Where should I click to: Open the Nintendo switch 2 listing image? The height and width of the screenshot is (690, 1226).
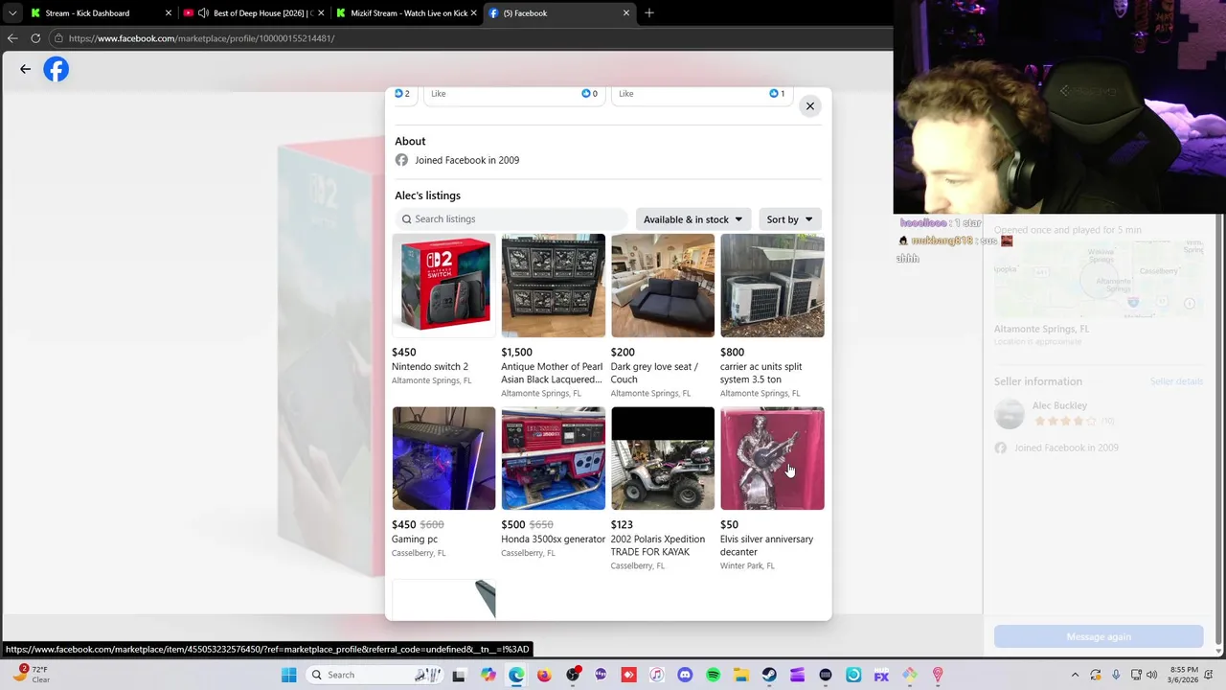443,286
